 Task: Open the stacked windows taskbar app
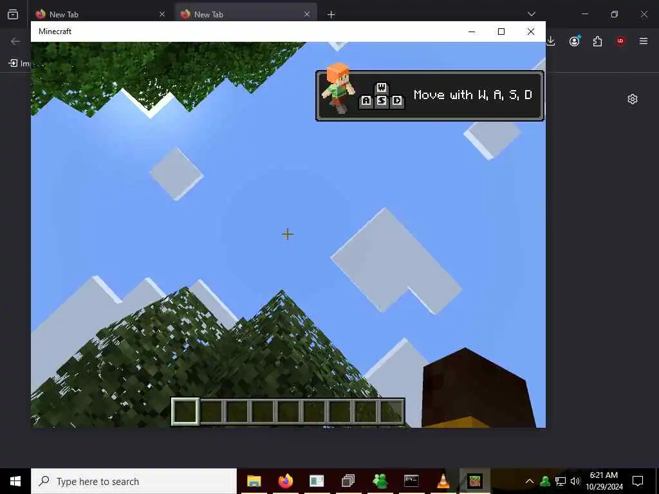pyautogui.click(x=348, y=481)
